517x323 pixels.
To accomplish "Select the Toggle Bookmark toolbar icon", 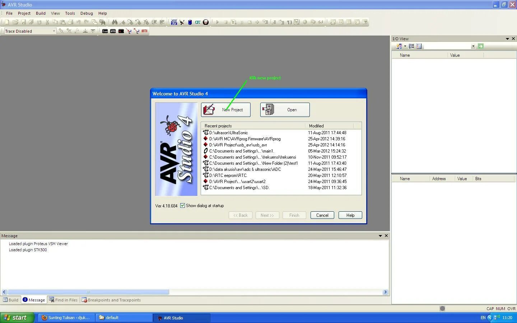I will [123, 22].
